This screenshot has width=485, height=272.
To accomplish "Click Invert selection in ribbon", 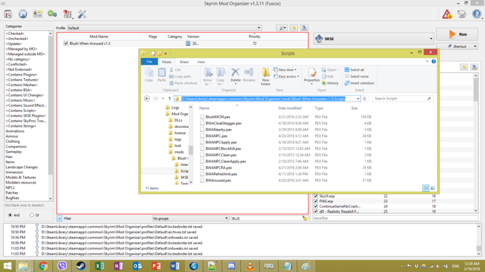I will pos(359,83).
